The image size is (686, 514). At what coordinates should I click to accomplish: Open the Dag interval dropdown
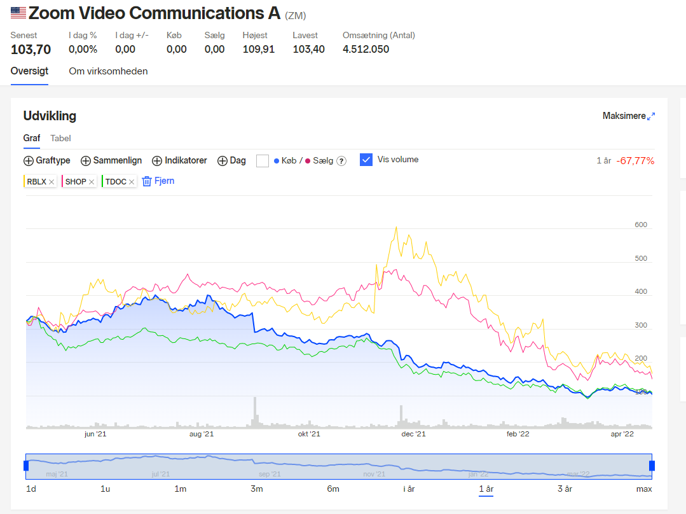click(x=232, y=161)
